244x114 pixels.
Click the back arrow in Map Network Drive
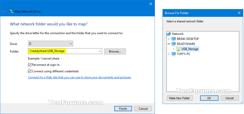[x=4, y=12]
